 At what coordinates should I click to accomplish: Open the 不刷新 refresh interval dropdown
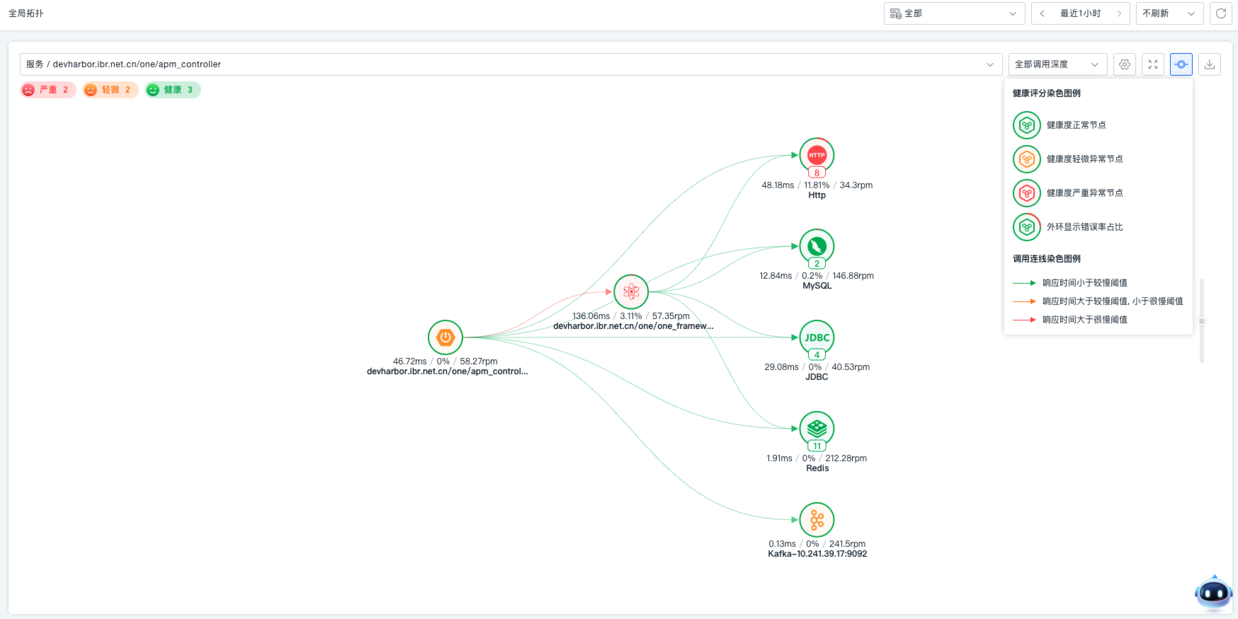click(1169, 13)
